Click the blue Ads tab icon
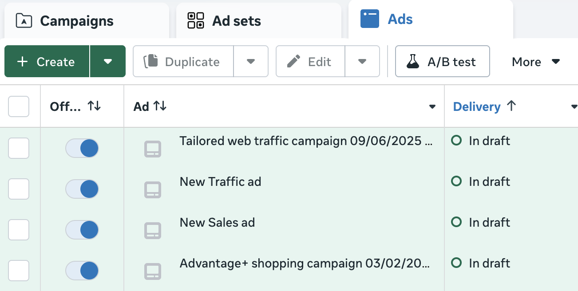This screenshot has height=291, width=578. coord(369,20)
